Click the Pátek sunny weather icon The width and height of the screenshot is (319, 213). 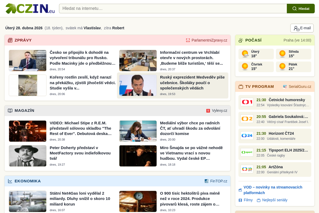[x=282, y=67]
